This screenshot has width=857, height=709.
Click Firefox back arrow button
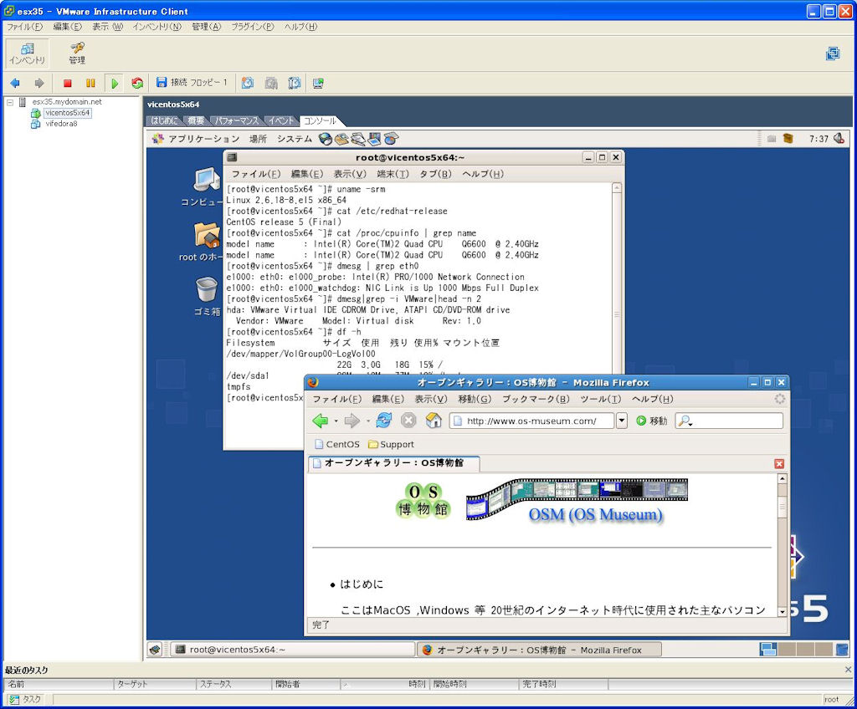(x=321, y=421)
